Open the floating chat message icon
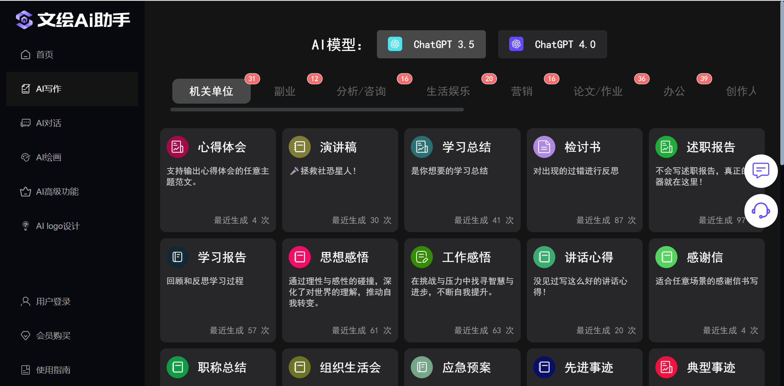The height and width of the screenshot is (386, 784). [x=761, y=171]
